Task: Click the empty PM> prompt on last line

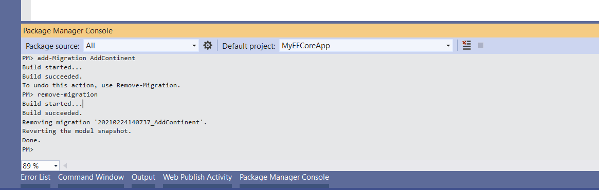Action: 28,149
